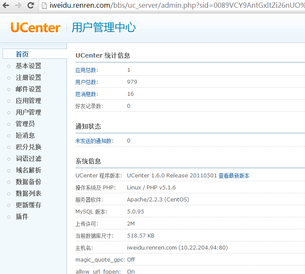Screen dimensions: 305x274
Task: Click the UCenter logo
Action: 36,27
